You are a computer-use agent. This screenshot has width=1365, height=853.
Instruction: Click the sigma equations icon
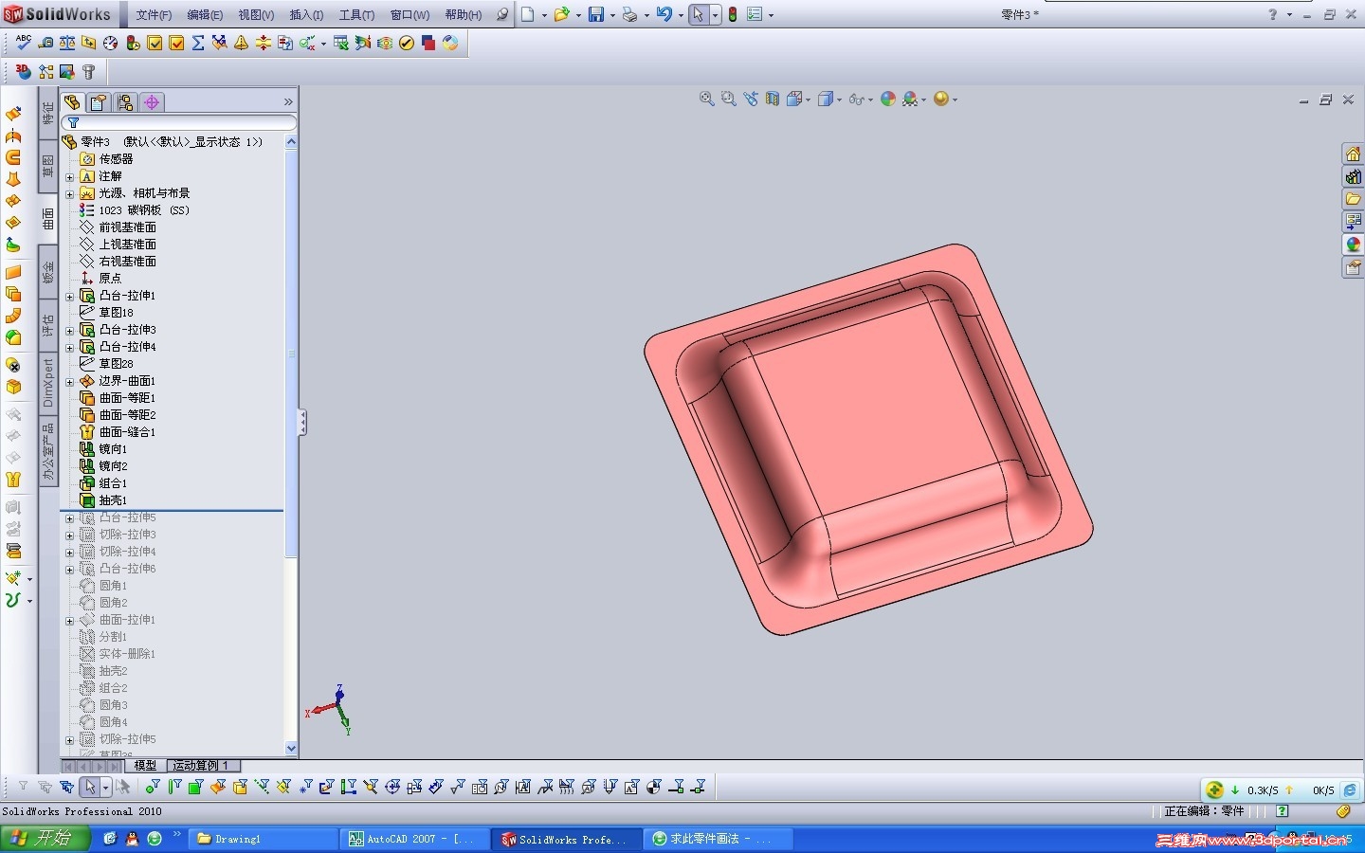(198, 43)
